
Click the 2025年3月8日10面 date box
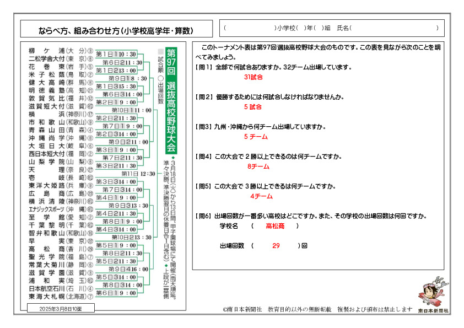coord(61,310)
